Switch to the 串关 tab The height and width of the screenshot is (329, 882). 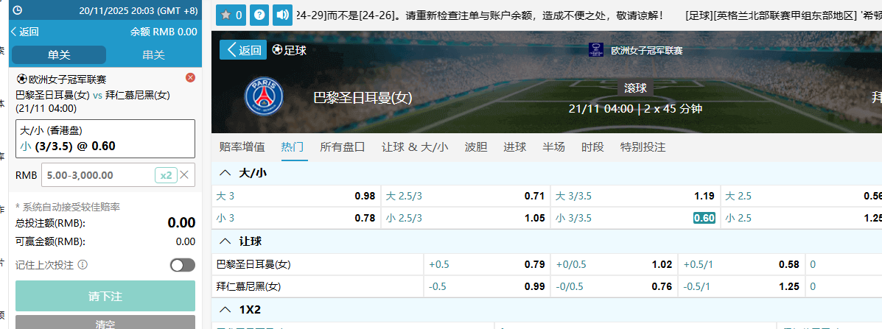point(153,55)
